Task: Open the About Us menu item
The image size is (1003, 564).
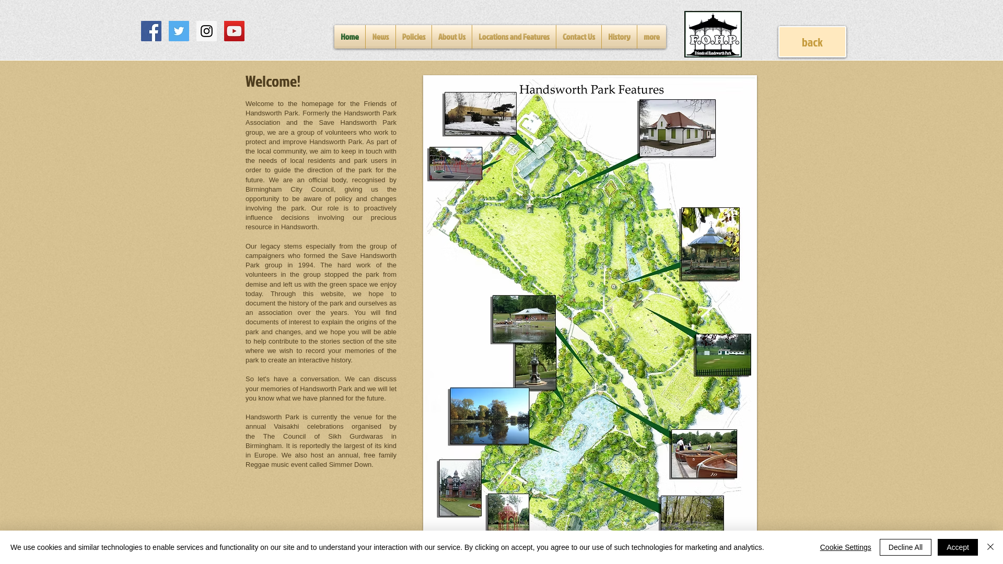Action: (x=451, y=37)
